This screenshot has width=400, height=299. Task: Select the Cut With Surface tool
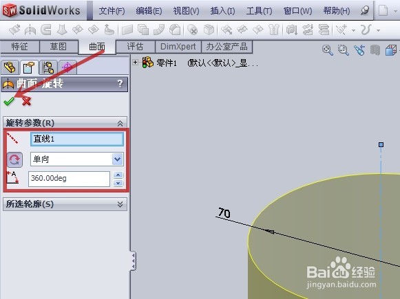(x=324, y=30)
